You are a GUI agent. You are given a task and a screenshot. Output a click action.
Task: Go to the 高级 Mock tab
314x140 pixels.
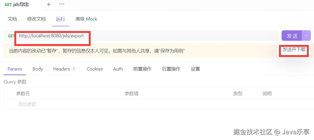86,19
